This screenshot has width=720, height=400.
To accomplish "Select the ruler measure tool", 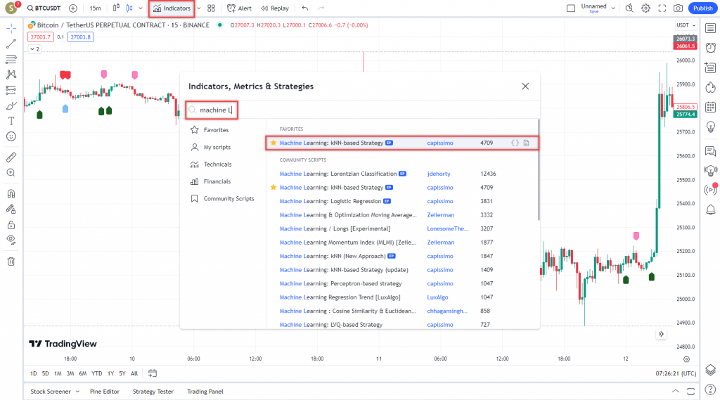I will [x=11, y=157].
